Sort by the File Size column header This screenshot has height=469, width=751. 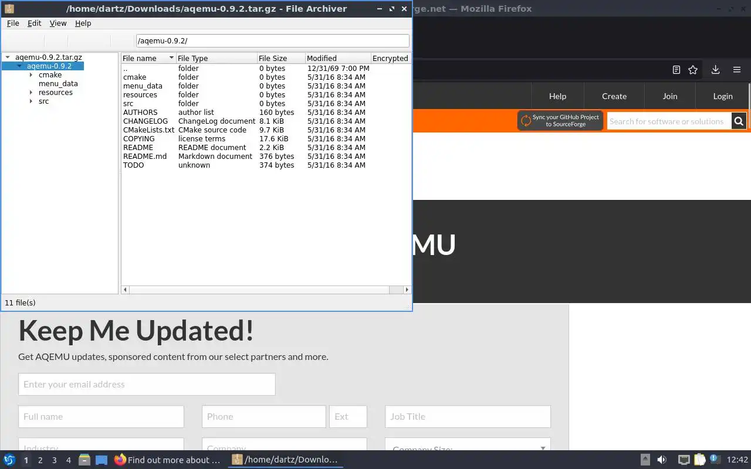[x=281, y=58]
